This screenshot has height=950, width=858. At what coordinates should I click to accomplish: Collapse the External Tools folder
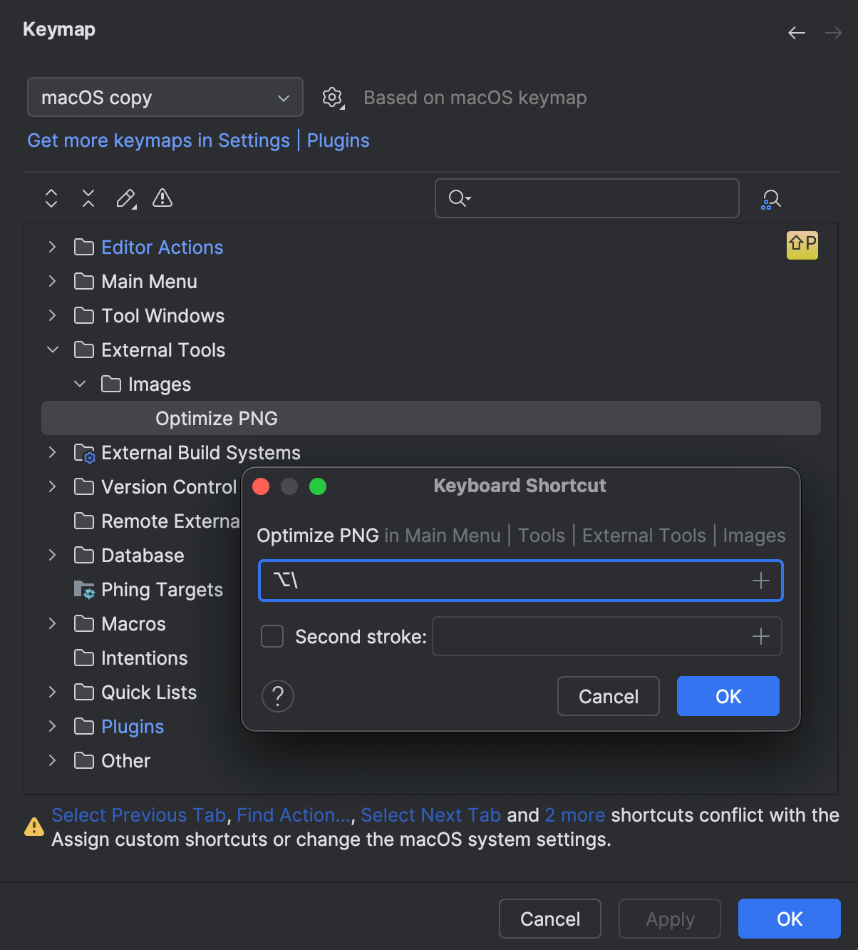(52, 350)
